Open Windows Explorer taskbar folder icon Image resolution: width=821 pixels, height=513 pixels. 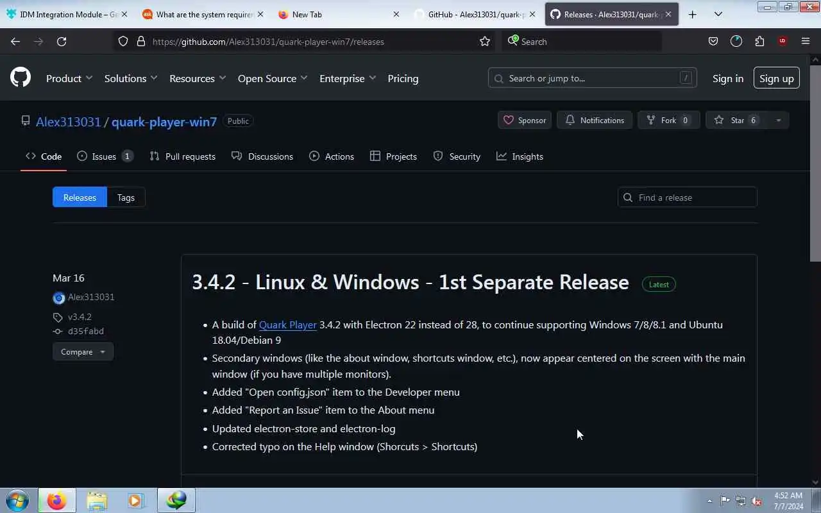click(x=97, y=500)
